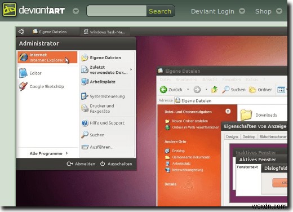Click the Abmelden log off button
Viewport: 293px width, 212px height.
(81, 164)
